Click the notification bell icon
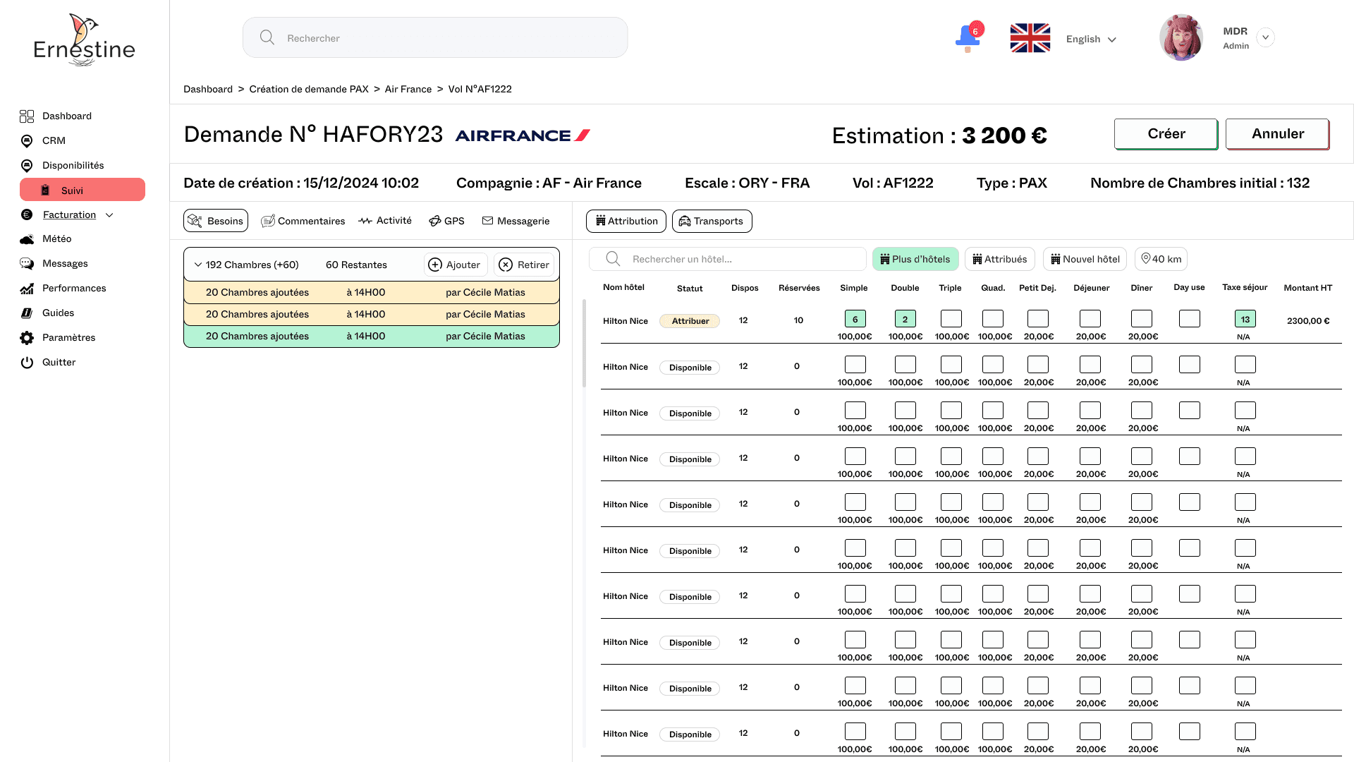 pos(967,37)
